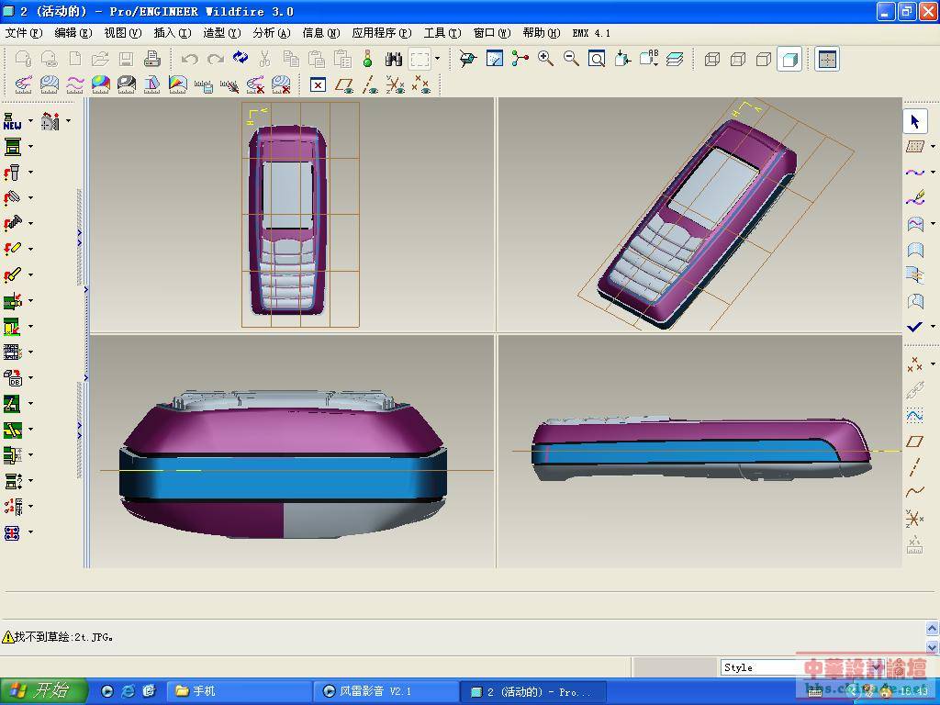Screen dimensions: 940x705
Task: Select the arrow selection tool
Action: 914,121
